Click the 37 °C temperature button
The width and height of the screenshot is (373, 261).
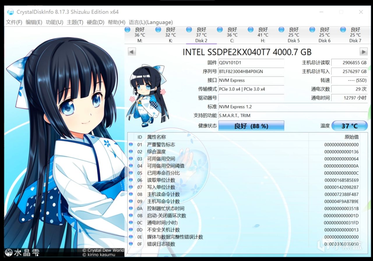coord(350,126)
